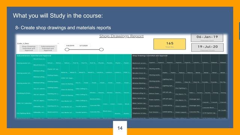This screenshot has width=240, height=135.
Task: Select the Shop Drawings Submittal and Approval slicer button
Action: tap(28, 48)
